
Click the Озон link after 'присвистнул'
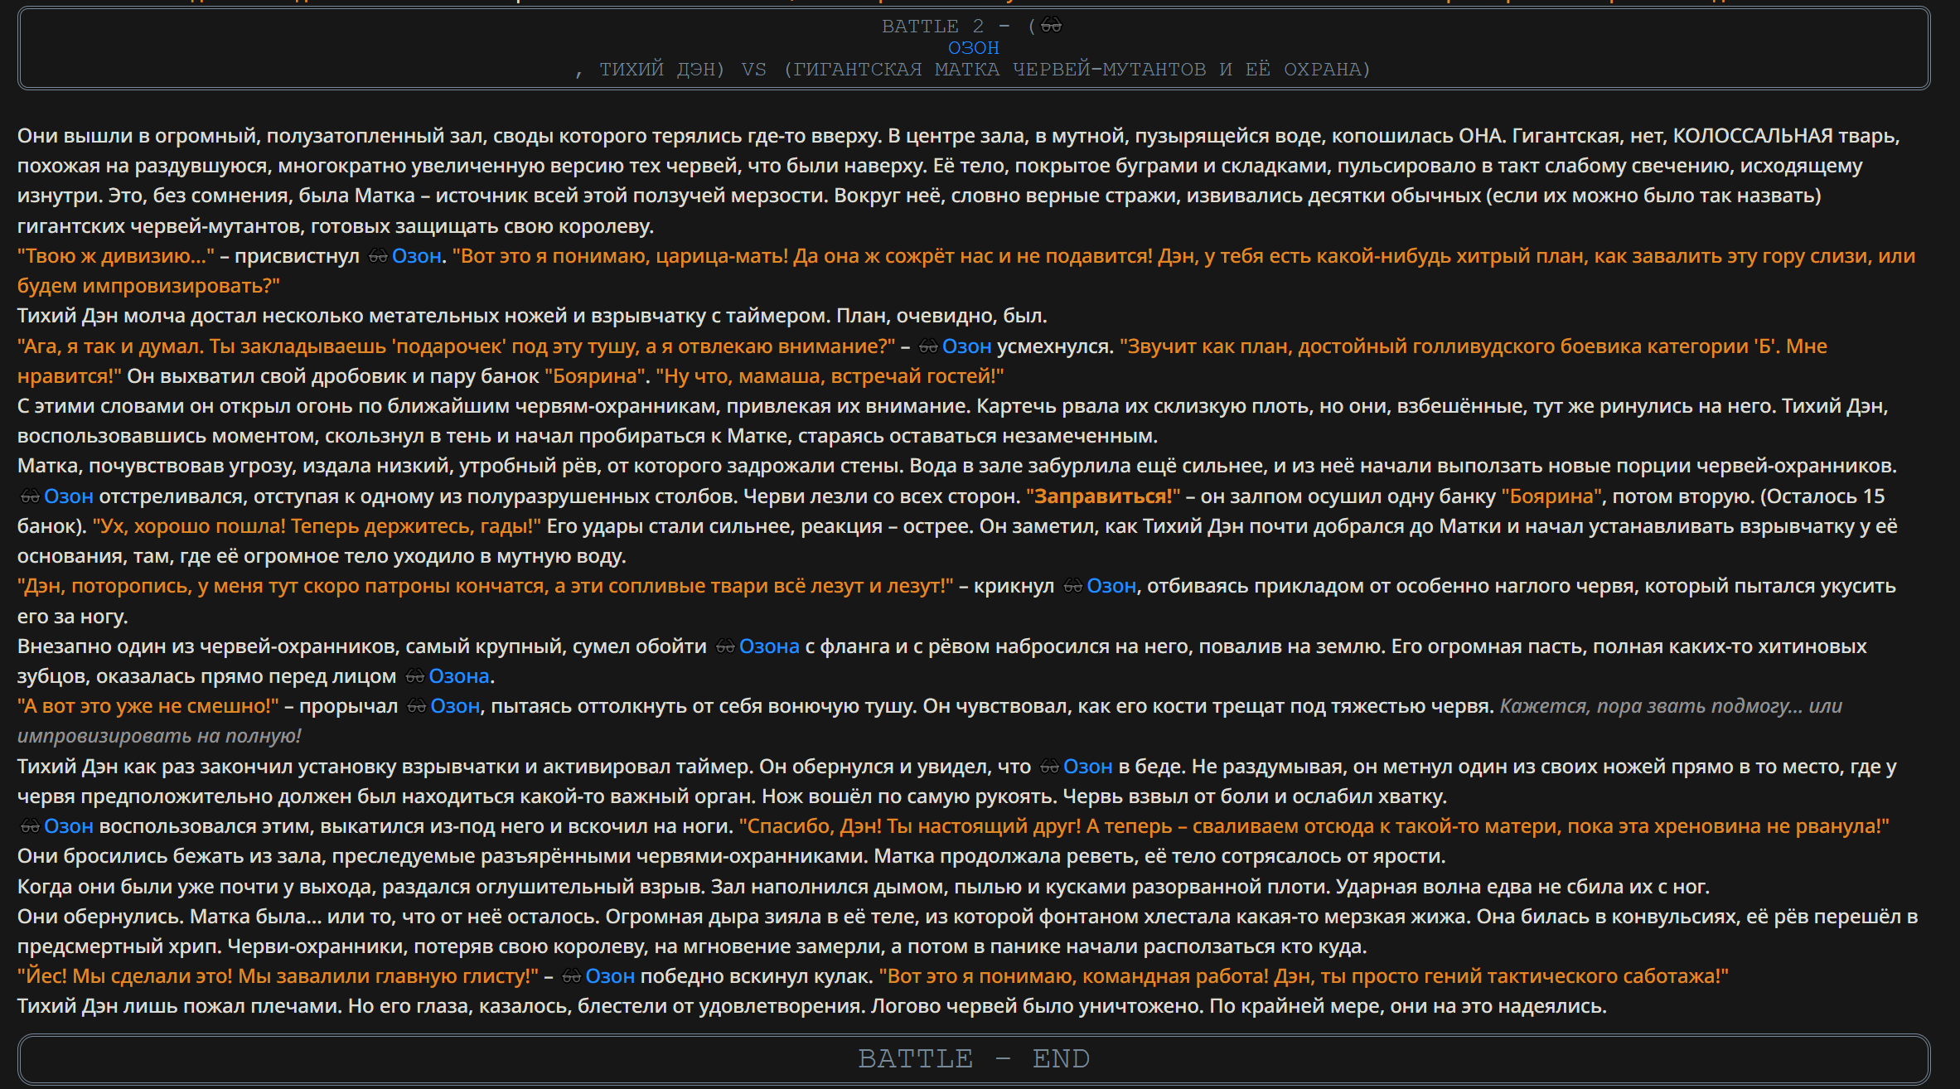[417, 256]
